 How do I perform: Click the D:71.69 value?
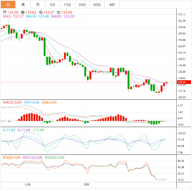pyautogui.click(x=24, y=130)
